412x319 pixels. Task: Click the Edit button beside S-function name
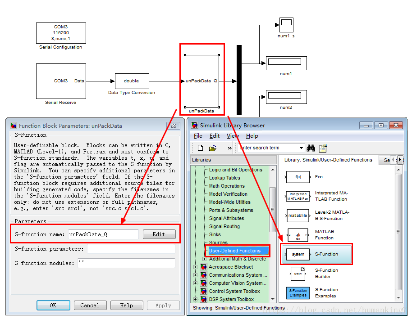[159, 234]
